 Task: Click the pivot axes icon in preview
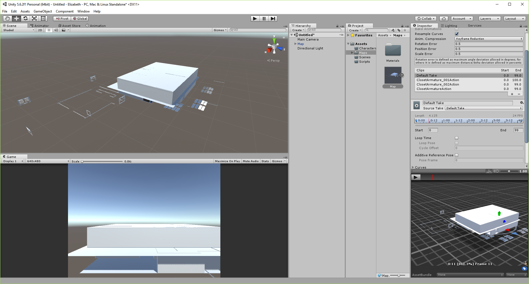[489, 171]
